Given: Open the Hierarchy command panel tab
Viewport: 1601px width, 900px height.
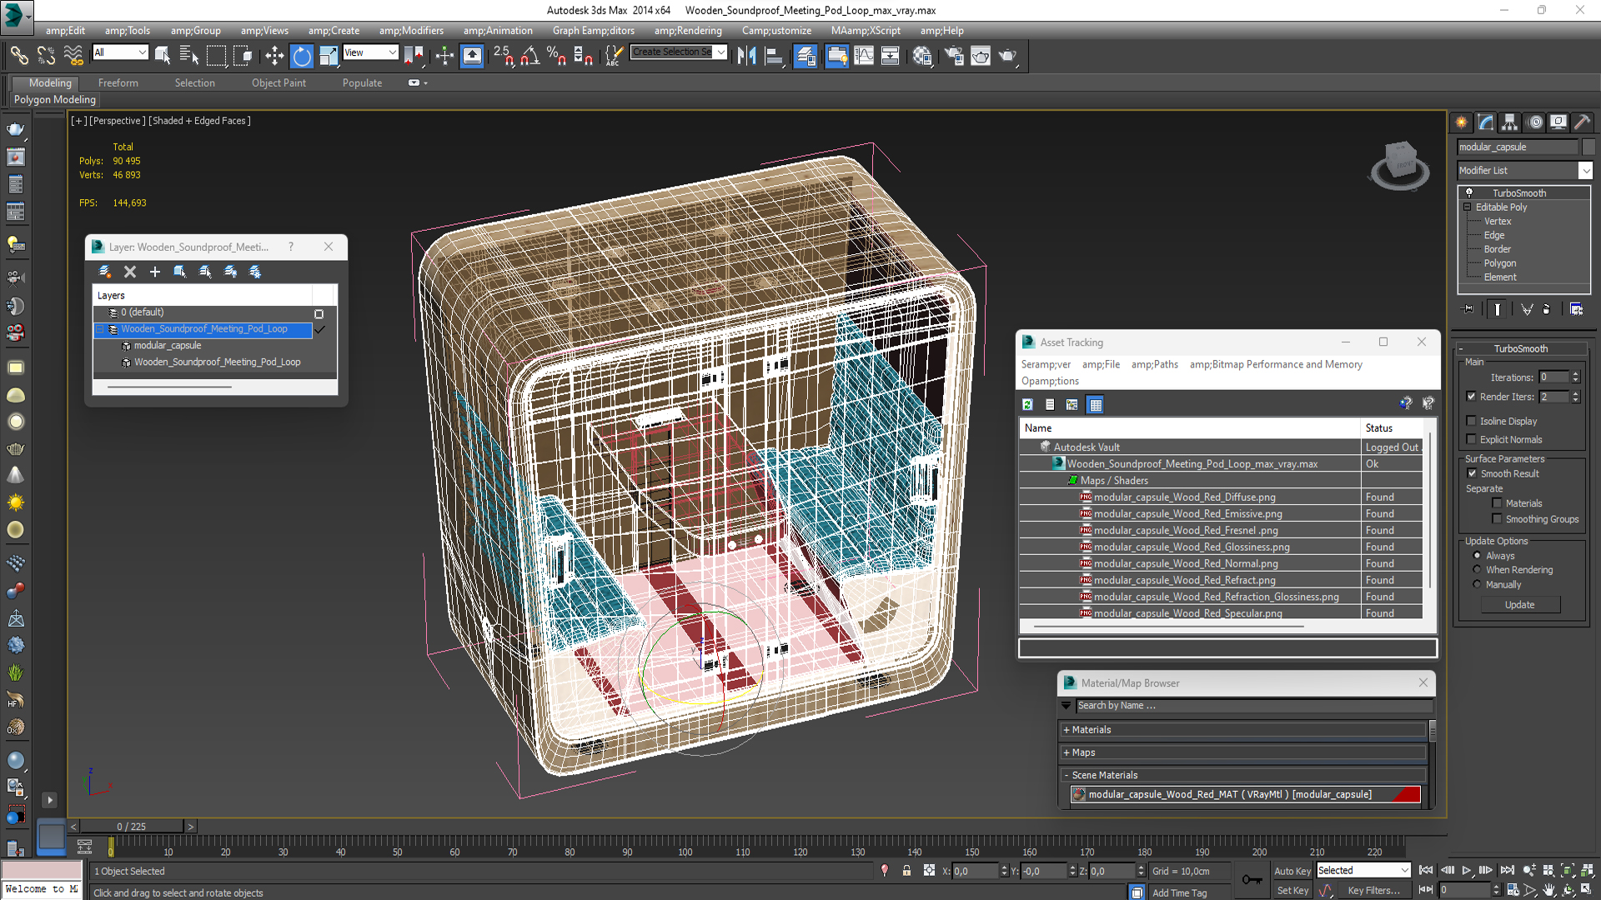Looking at the screenshot, I should point(1509,122).
